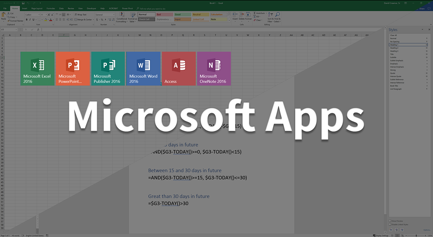Screen dimensions: 433x237
Task: Apply the Bad cell style
Action: (x=164, y=15)
